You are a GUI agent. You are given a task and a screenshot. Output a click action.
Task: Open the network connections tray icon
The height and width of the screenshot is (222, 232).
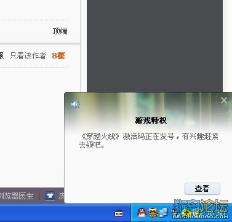[x=163, y=213]
